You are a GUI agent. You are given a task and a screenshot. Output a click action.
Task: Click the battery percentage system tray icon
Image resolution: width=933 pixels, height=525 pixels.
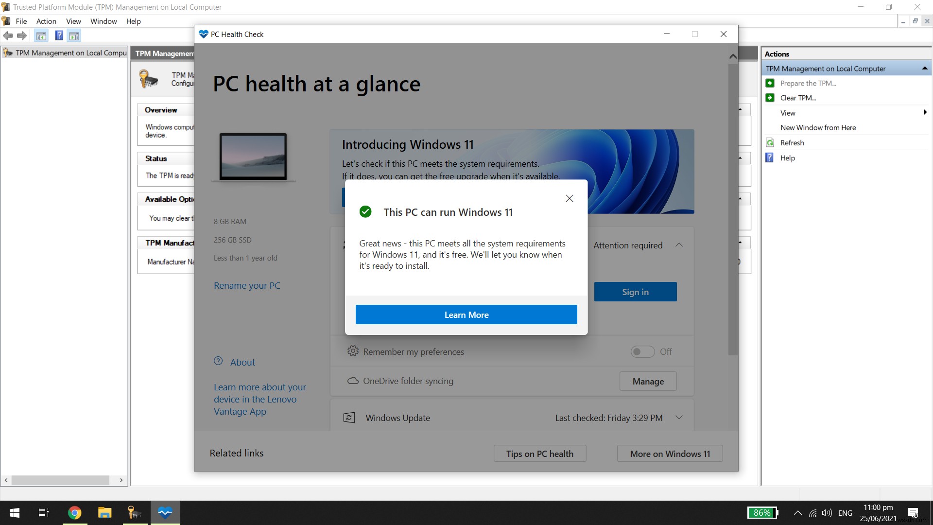(763, 512)
